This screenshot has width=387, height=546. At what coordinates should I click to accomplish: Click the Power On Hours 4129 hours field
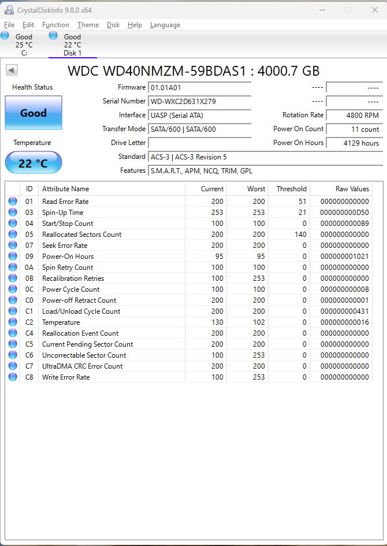click(x=354, y=143)
